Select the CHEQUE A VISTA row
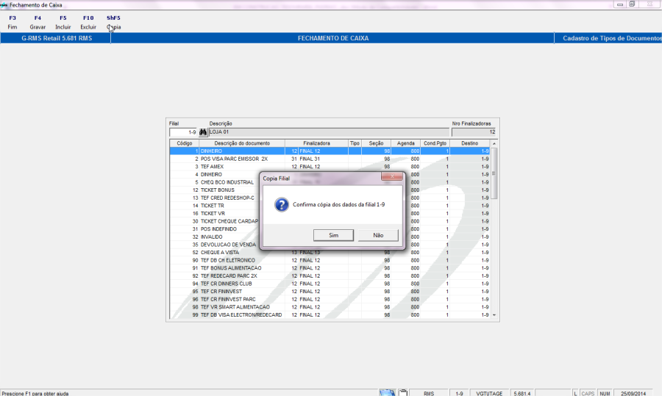Viewport: 662px width, 396px height. pos(330,253)
